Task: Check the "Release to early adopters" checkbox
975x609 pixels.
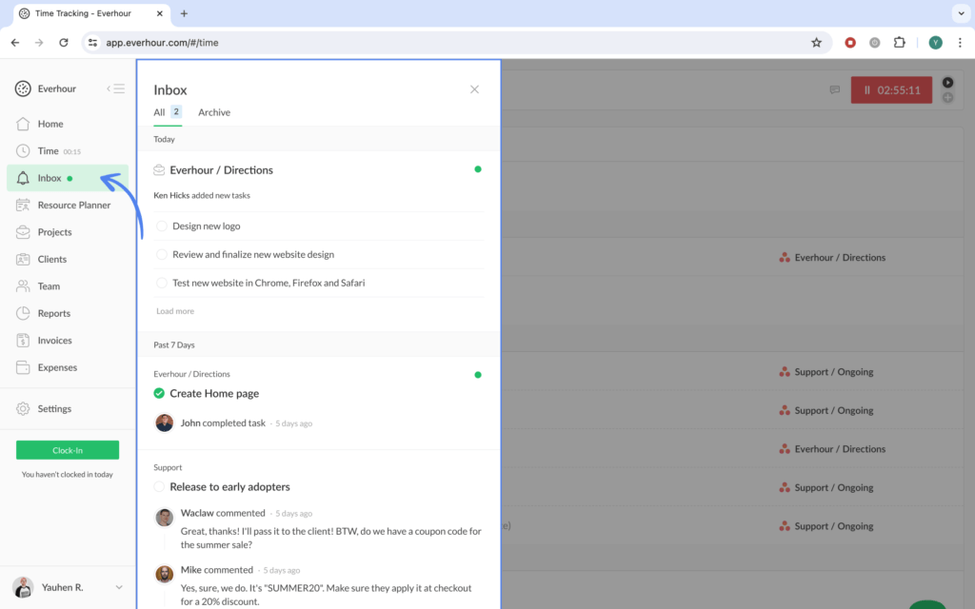Action: click(x=159, y=486)
